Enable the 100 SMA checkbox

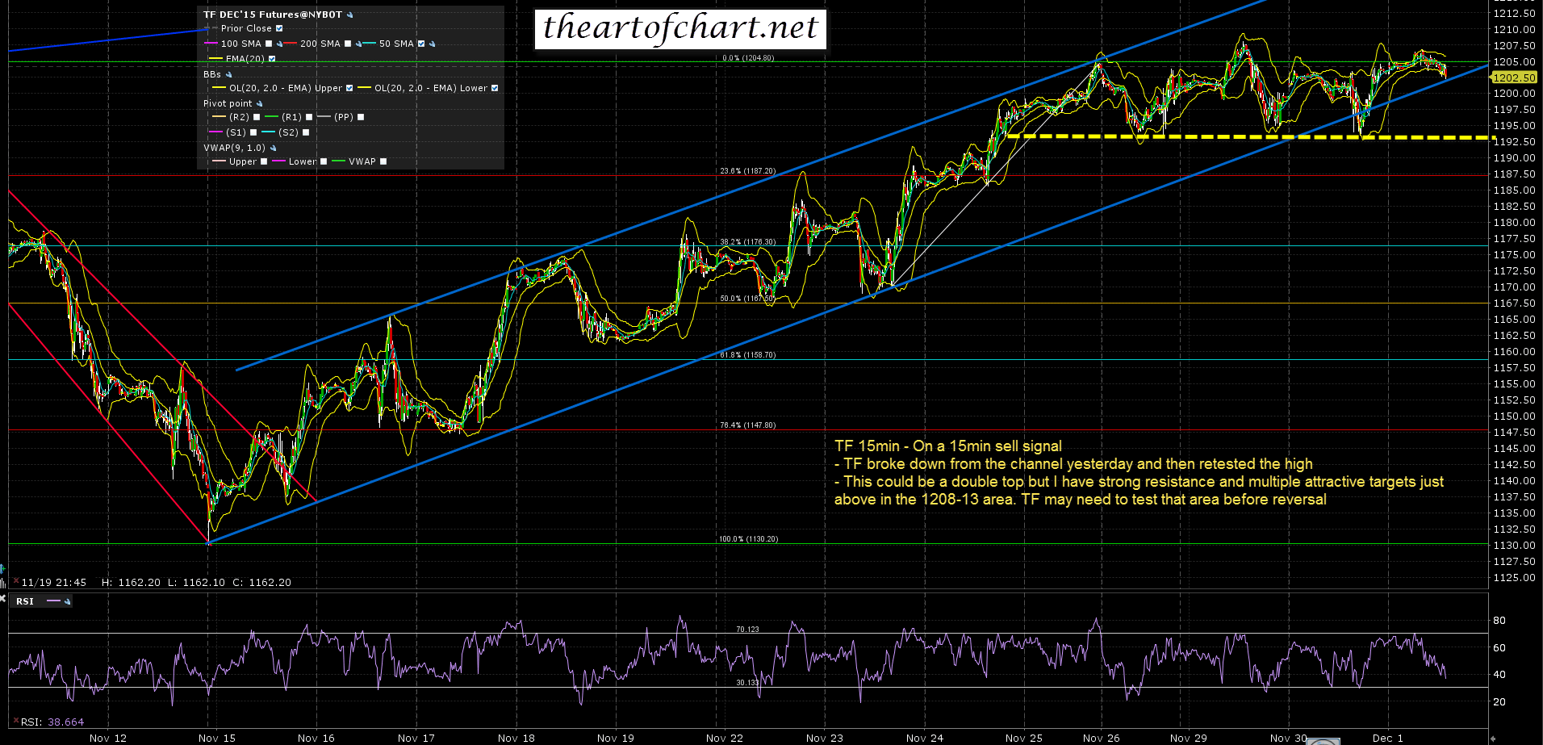point(269,44)
